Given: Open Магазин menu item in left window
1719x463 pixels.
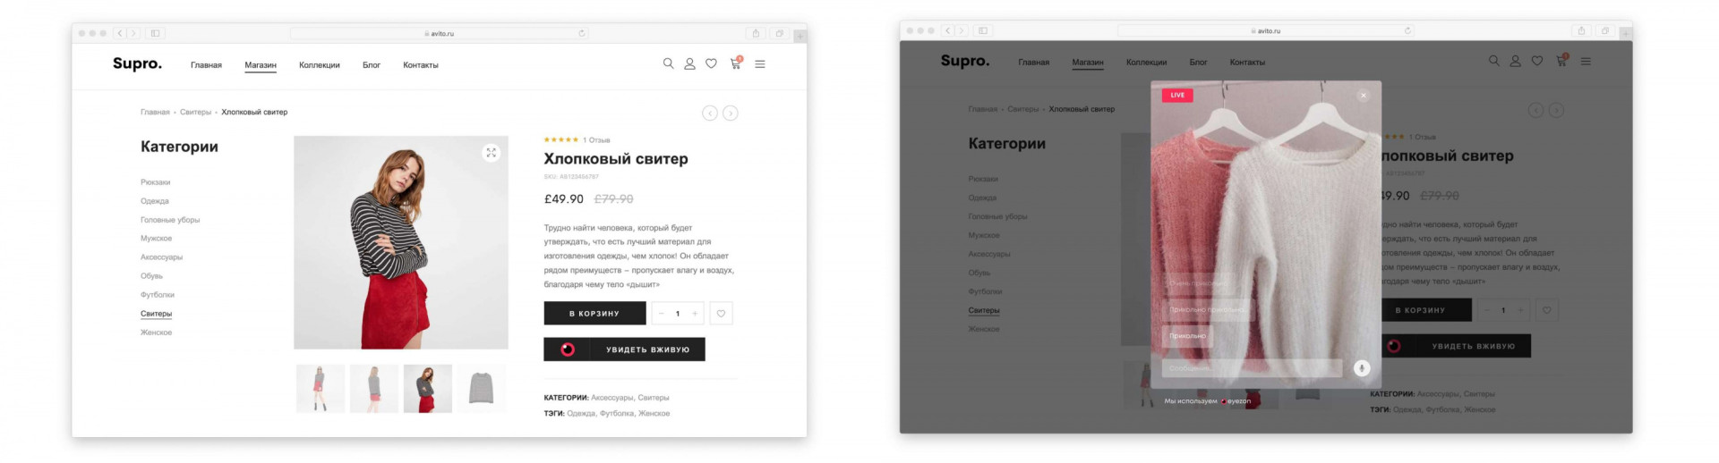Looking at the screenshot, I should pyautogui.click(x=261, y=65).
